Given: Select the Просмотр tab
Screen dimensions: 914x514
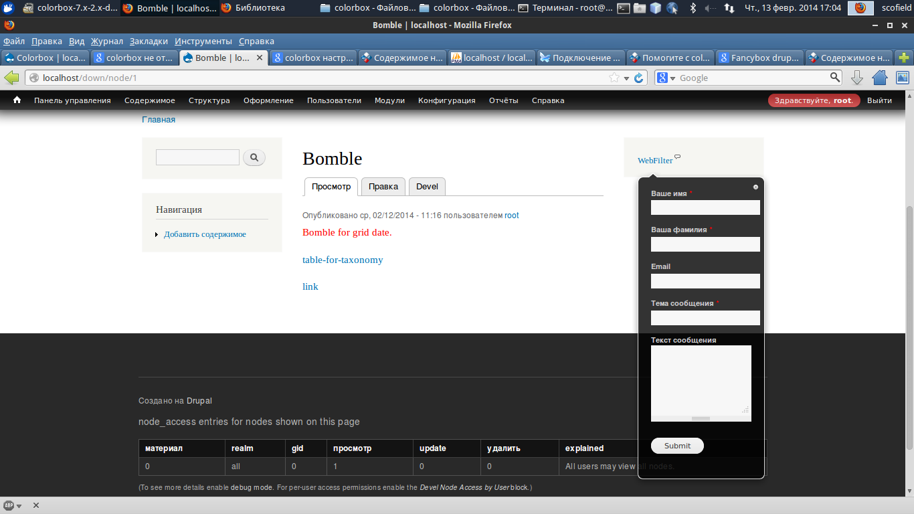Looking at the screenshot, I should point(331,187).
